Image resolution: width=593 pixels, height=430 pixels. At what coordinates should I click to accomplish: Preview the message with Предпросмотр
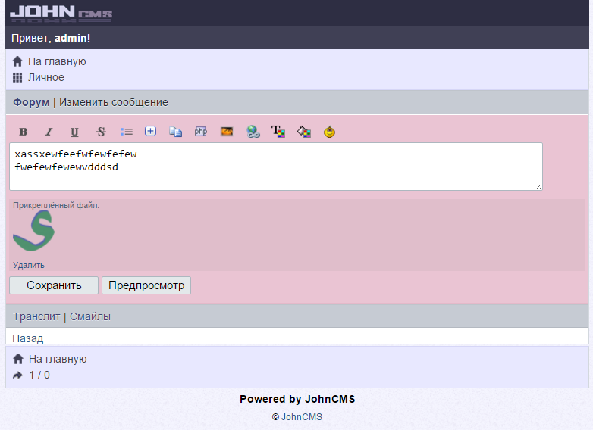[x=146, y=285]
